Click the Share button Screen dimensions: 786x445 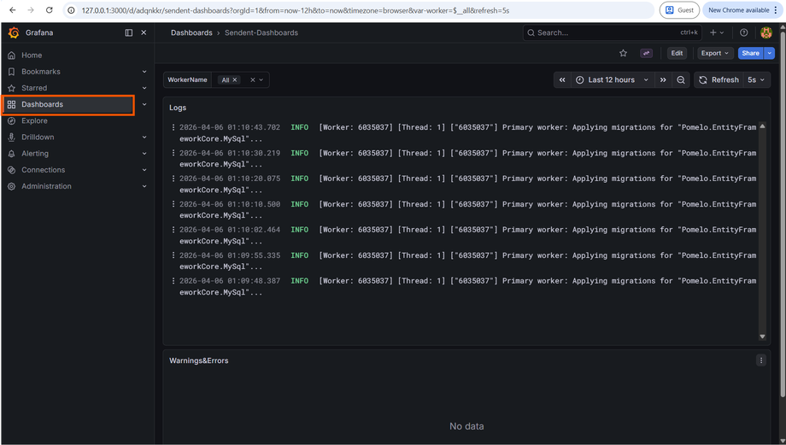(x=750, y=53)
